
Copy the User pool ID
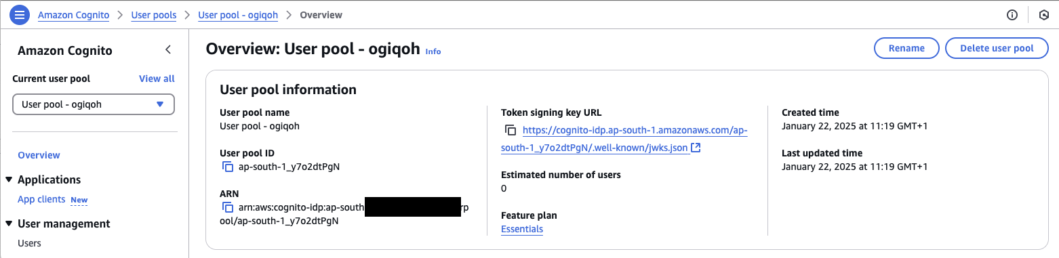click(227, 167)
